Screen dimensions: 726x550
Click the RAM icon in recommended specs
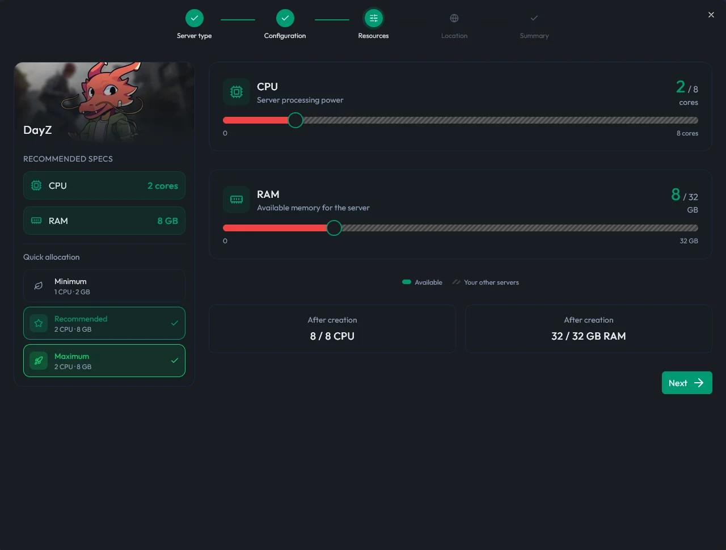click(36, 221)
